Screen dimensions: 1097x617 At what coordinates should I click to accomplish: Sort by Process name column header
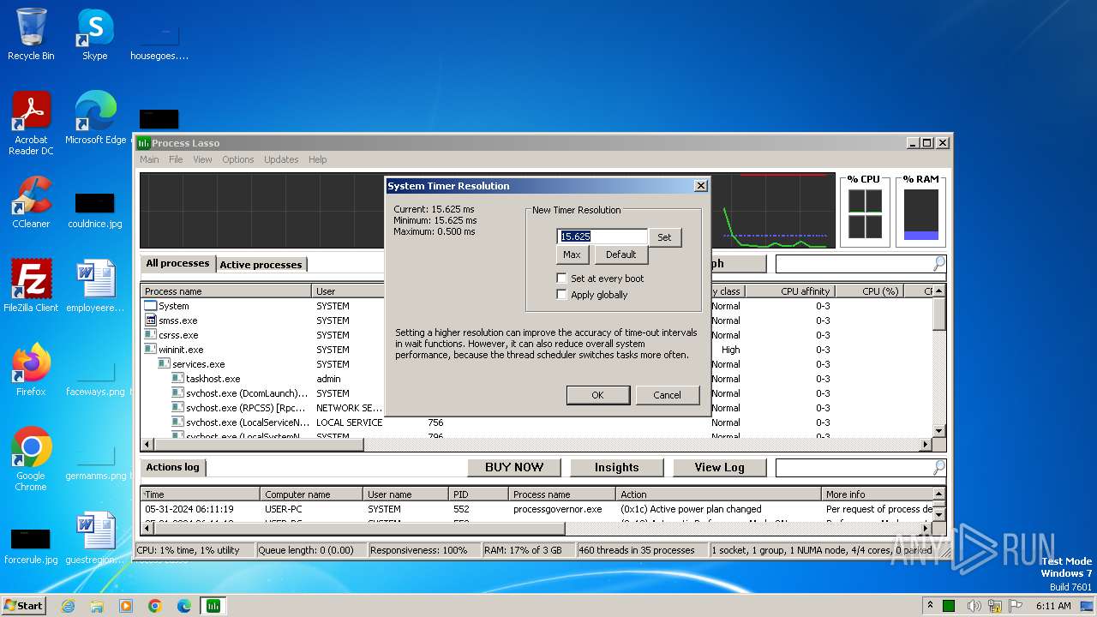[226, 291]
